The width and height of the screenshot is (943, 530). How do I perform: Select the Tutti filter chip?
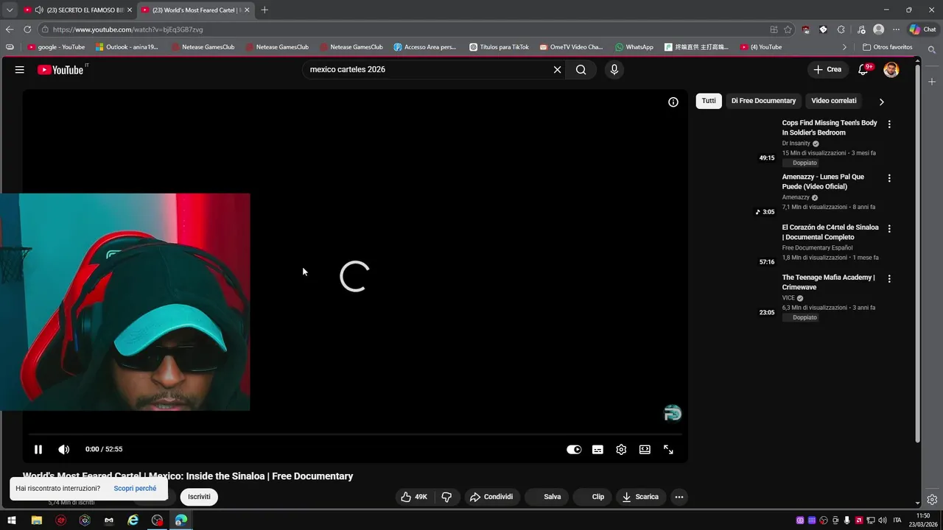click(709, 101)
